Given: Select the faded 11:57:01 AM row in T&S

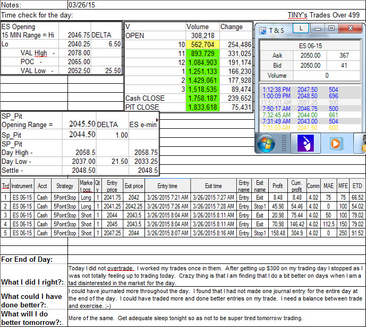Looking at the screenshot, I should 310,102.
